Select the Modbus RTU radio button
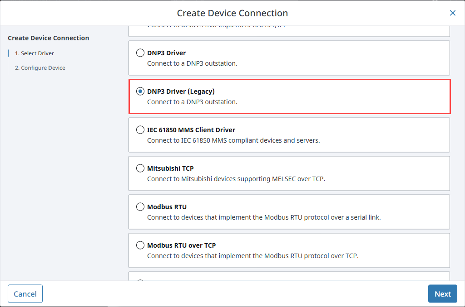The image size is (465, 307). pos(140,206)
